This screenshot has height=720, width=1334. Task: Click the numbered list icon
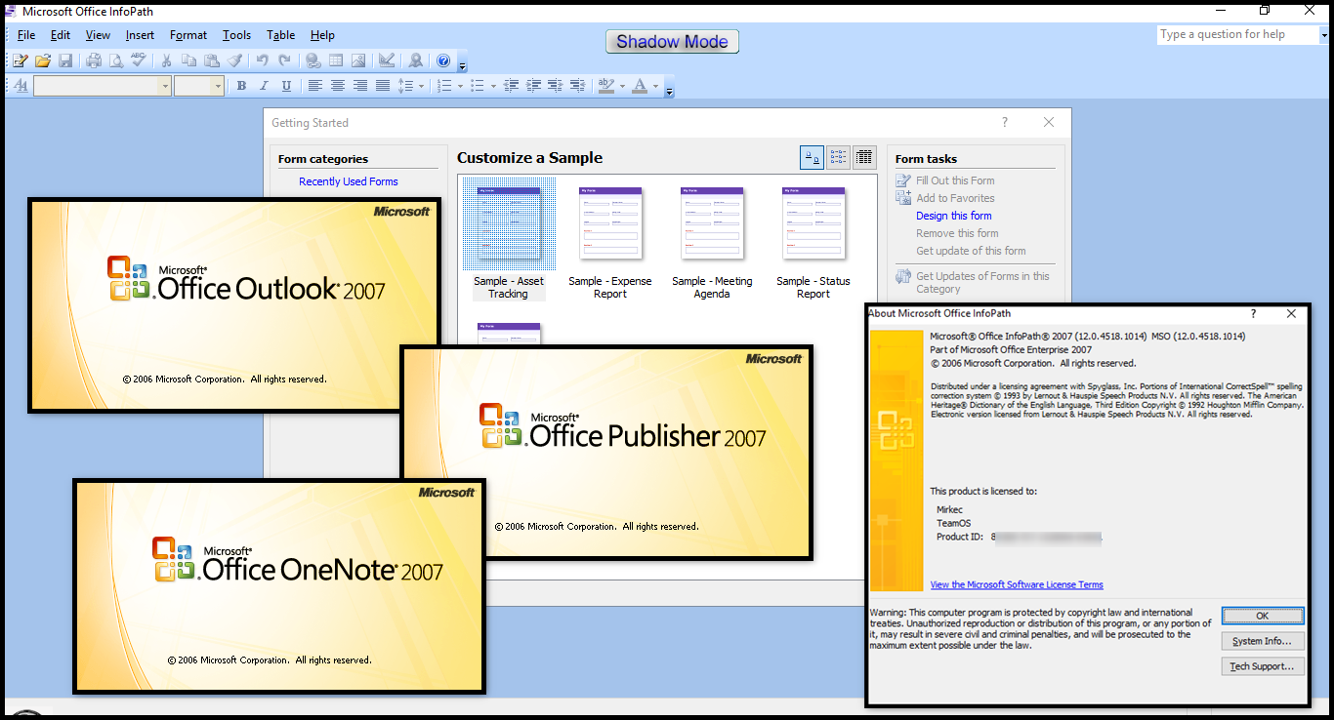coord(443,86)
